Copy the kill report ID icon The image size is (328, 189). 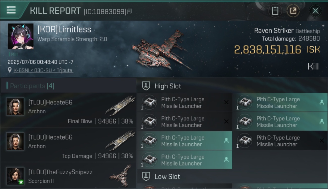[129, 11]
